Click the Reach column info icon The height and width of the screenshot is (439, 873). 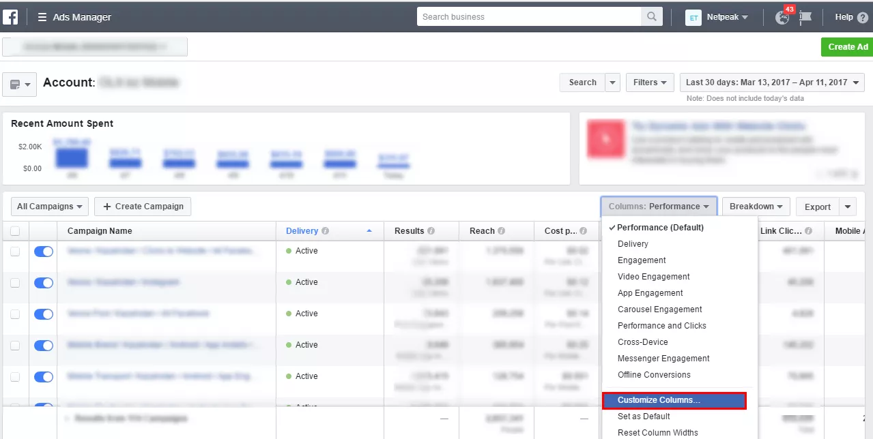pos(502,231)
